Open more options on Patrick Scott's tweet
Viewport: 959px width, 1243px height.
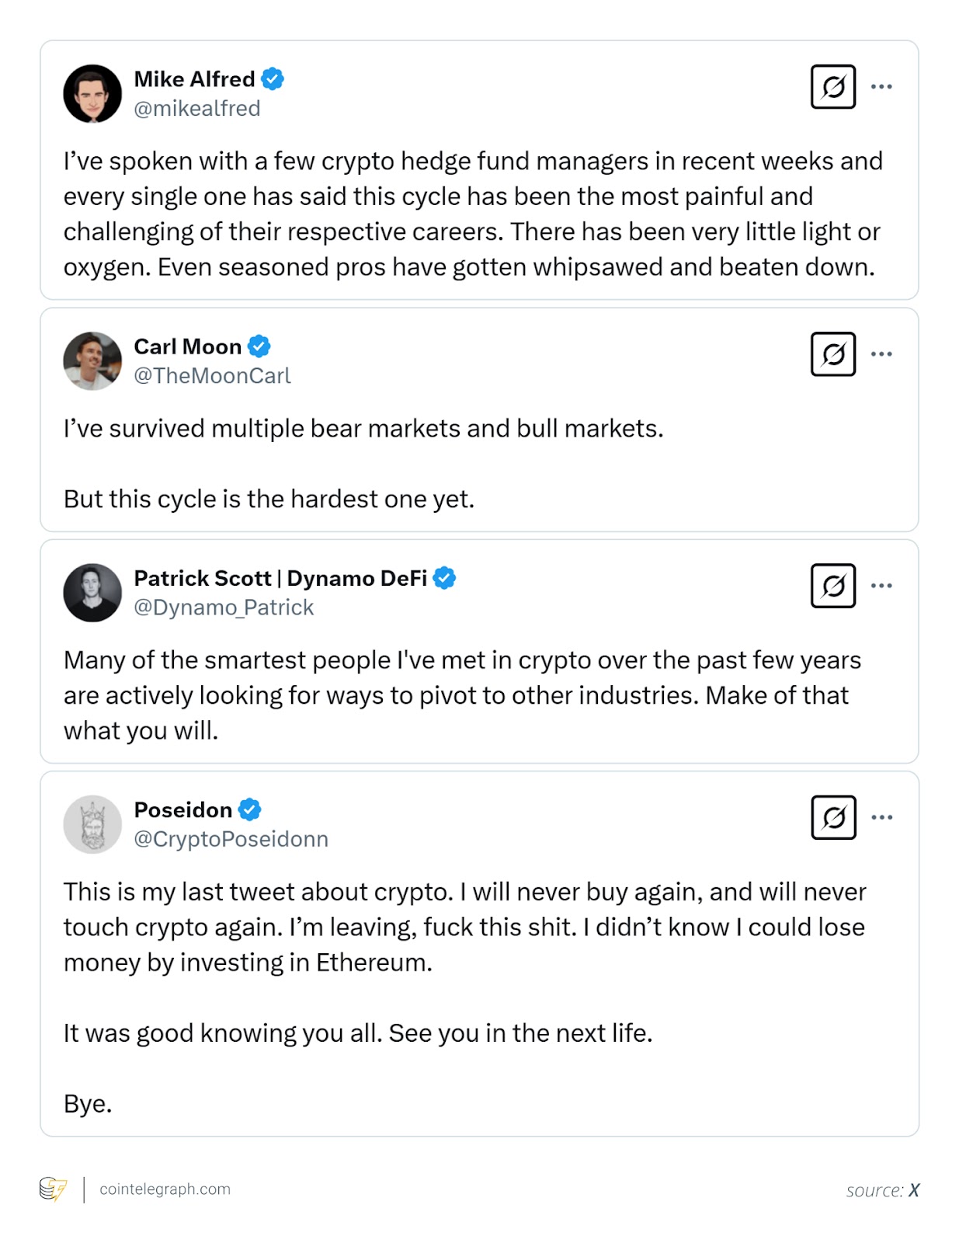881,586
